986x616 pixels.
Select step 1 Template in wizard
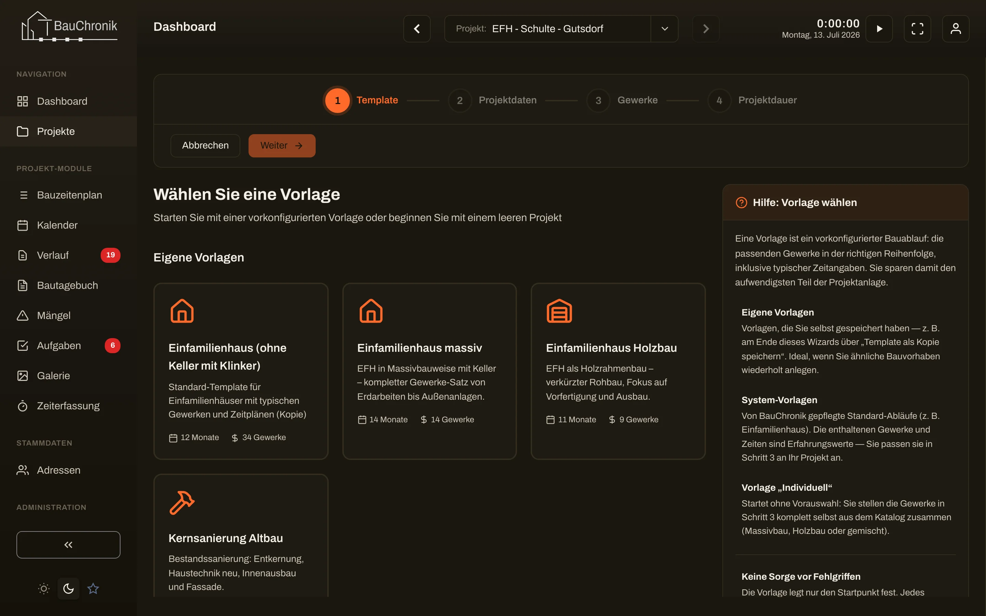(361, 100)
